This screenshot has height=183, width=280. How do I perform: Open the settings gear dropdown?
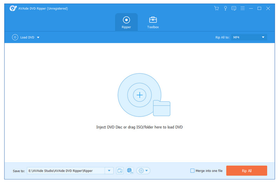tap(143, 171)
